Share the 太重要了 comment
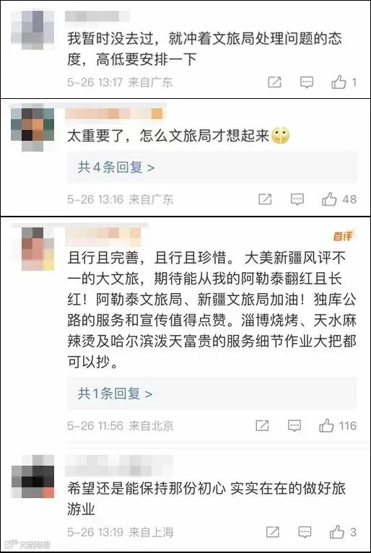This screenshot has height=553, width=371. click(x=265, y=199)
